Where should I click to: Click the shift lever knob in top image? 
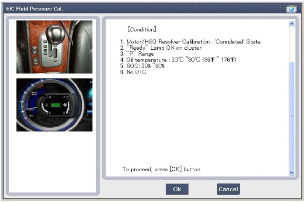coord(53,30)
